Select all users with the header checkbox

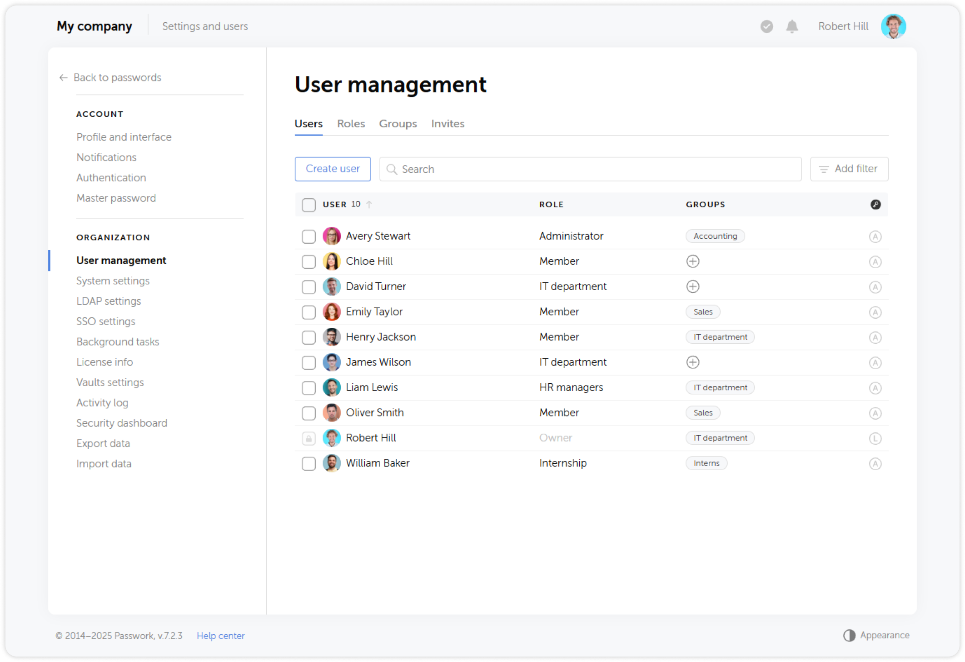click(x=308, y=205)
